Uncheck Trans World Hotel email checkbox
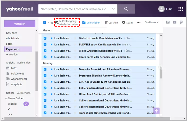Image resolution: width=187 pixels, height=121 pixels. tap(45, 113)
